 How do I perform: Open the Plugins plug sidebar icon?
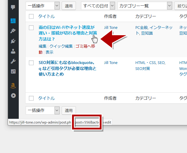pyautogui.click(x=13, y=41)
